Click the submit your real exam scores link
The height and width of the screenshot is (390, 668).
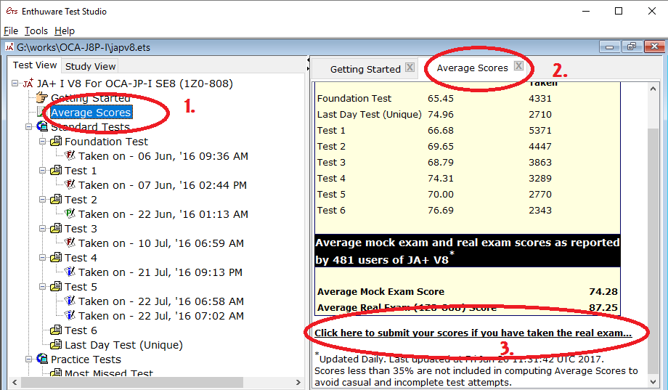pyautogui.click(x=473, y=333)
